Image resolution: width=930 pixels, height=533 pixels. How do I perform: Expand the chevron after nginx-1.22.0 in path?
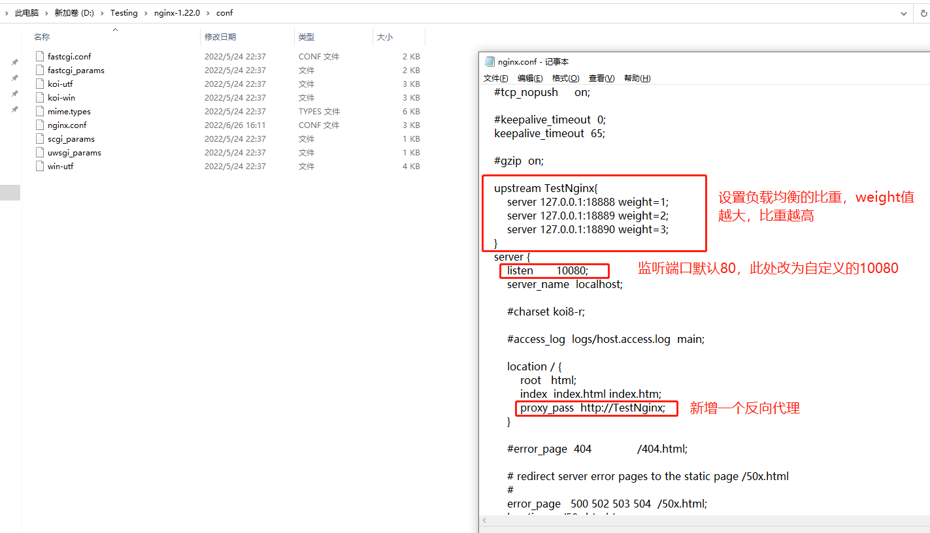tap(208, 13)
